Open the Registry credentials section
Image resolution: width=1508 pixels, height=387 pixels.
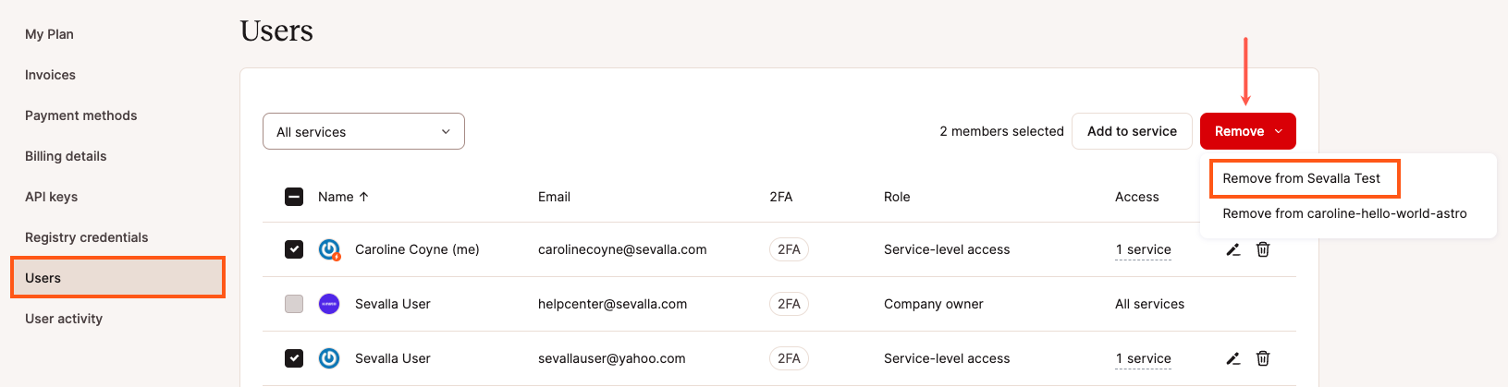click(x=87, y=237)
